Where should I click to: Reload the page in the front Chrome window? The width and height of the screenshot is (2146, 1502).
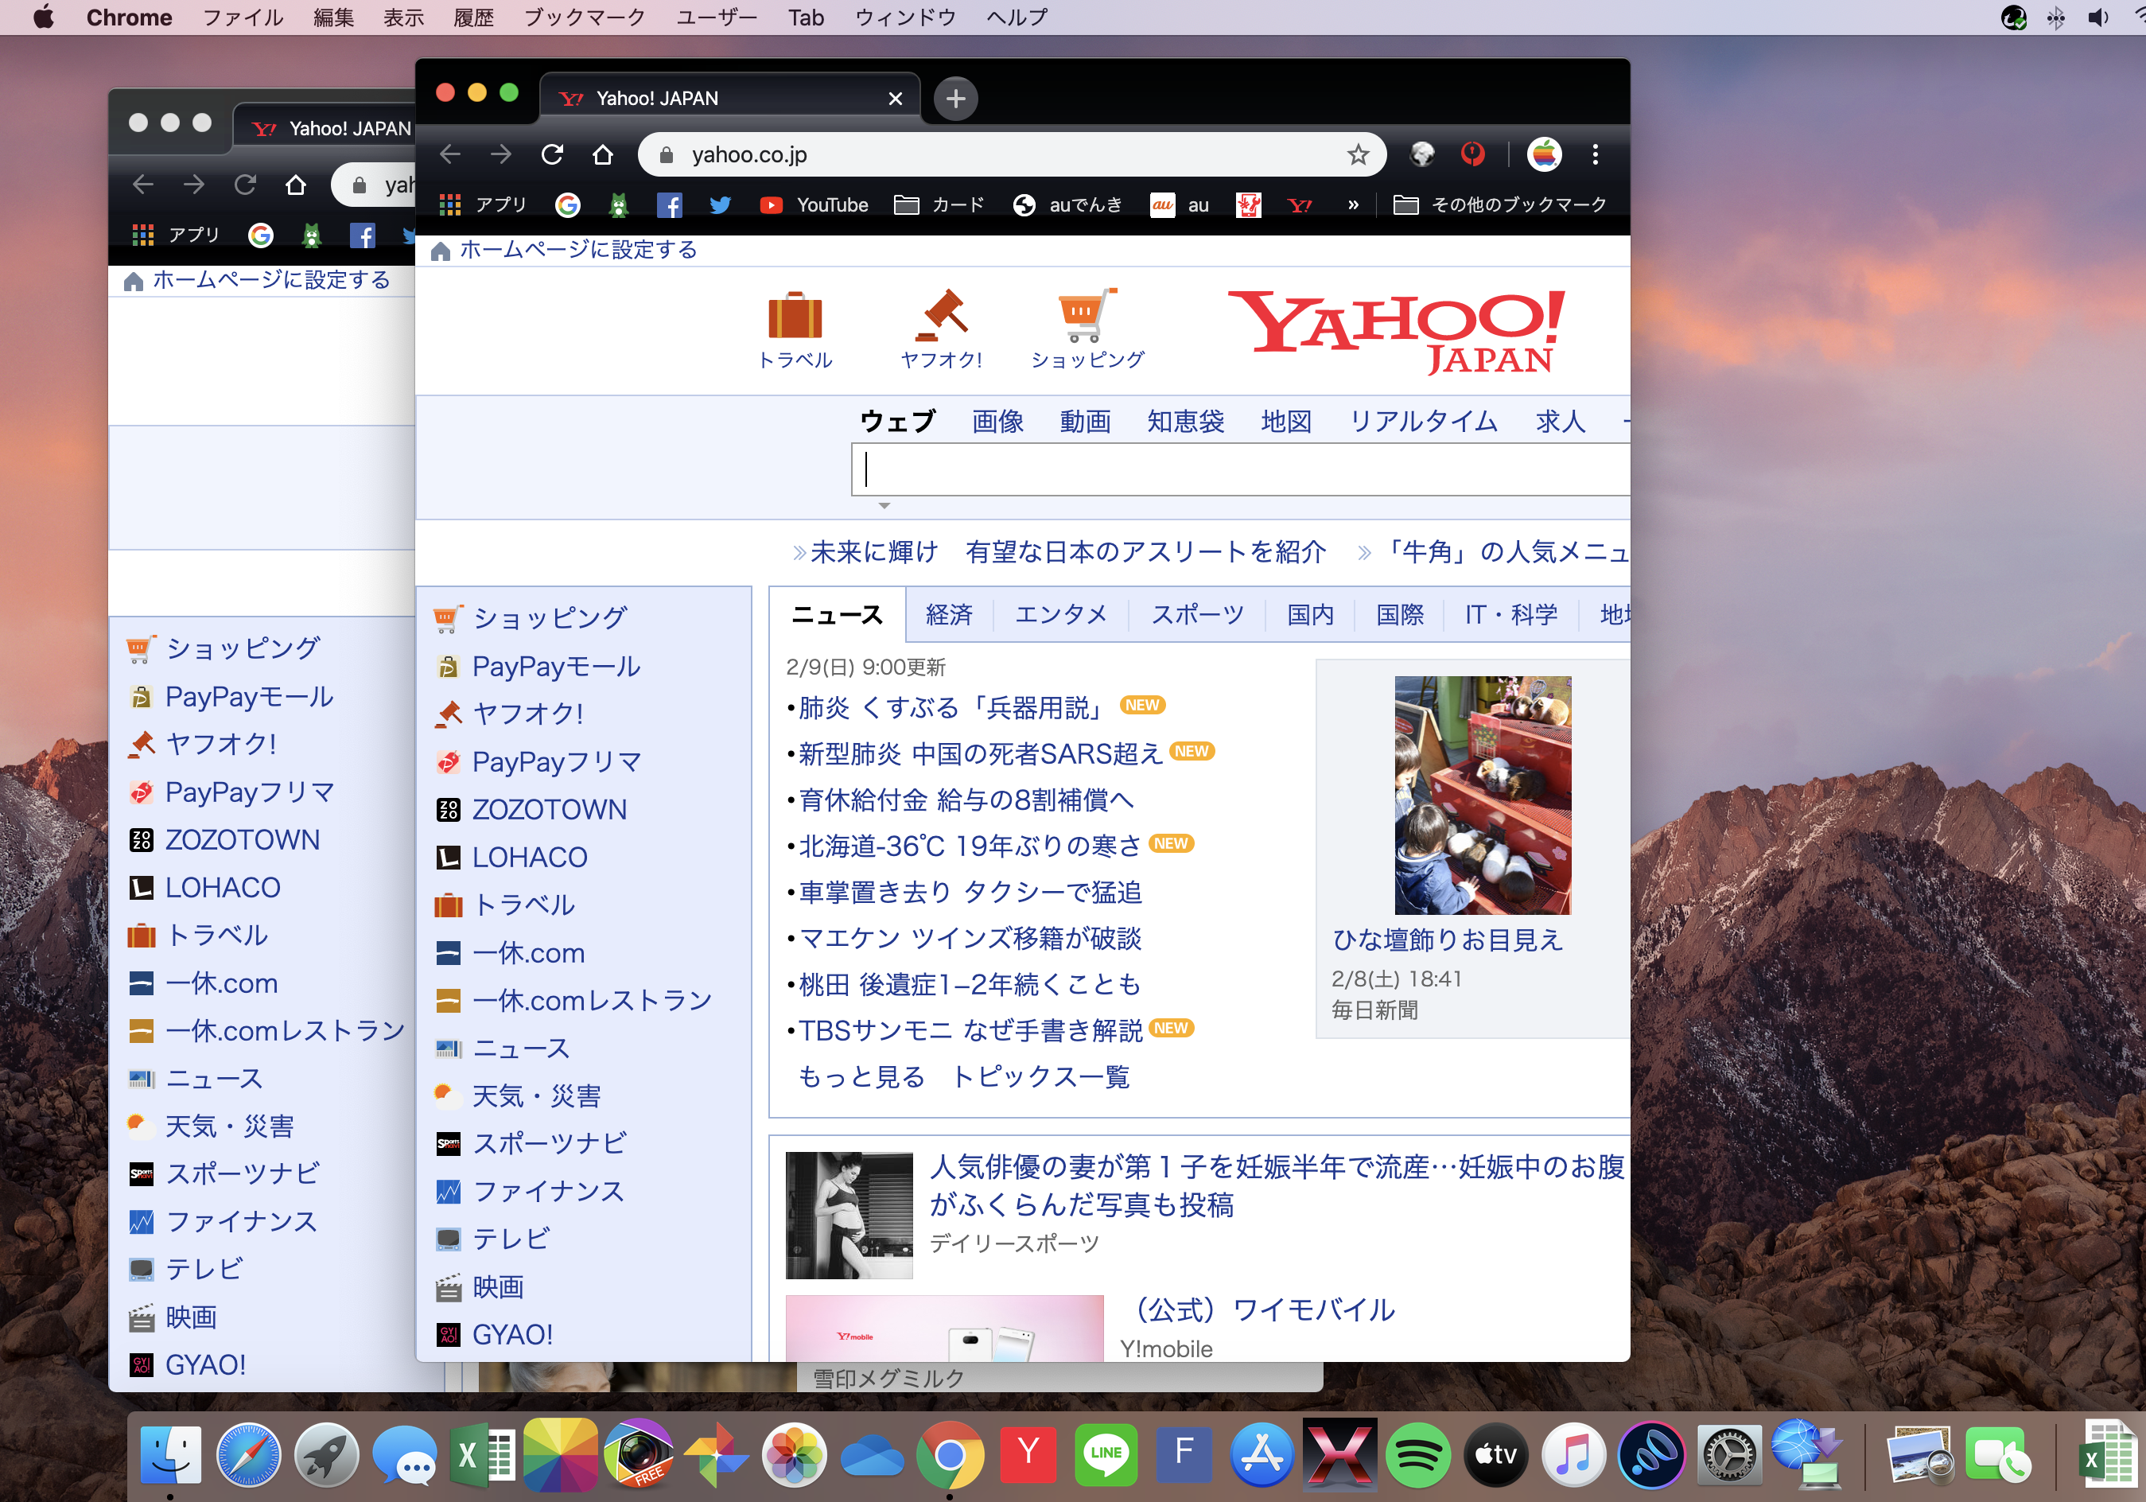click(x=551, y=154)
